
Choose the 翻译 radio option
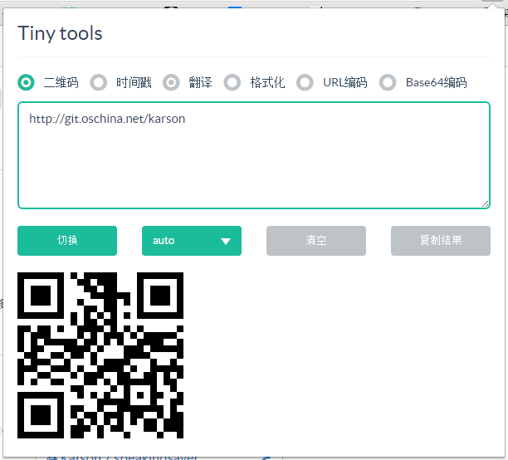coord(171,82)
